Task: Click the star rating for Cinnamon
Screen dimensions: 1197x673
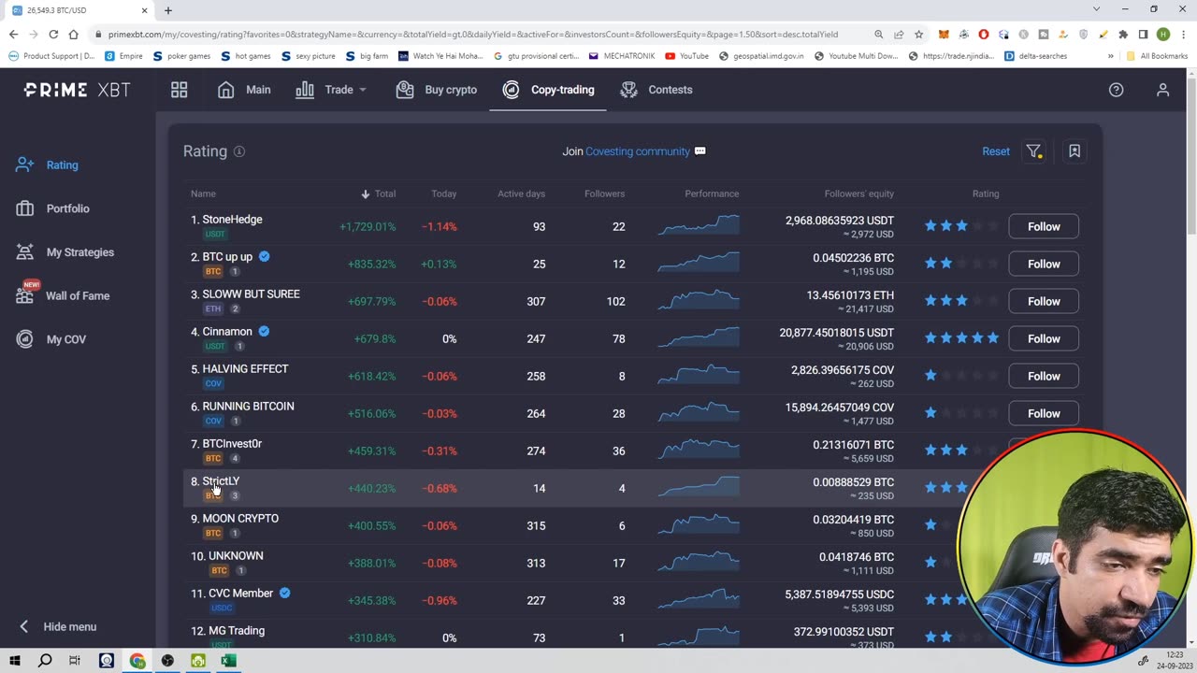Action: 961,338
